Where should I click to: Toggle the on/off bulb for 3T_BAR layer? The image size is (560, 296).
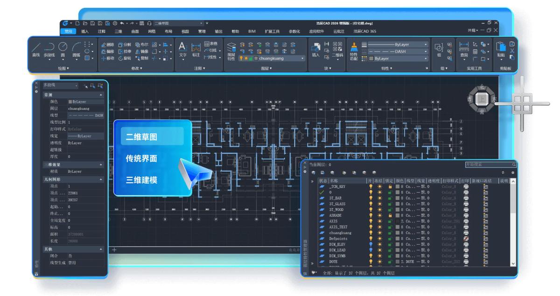tap(371, 198)
